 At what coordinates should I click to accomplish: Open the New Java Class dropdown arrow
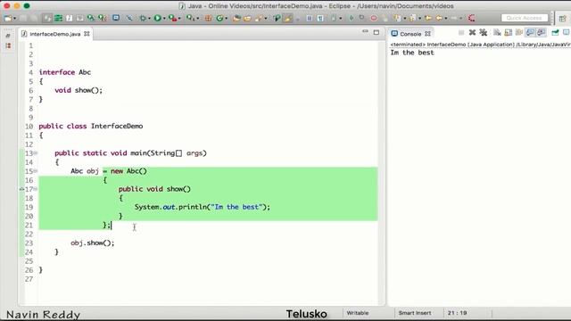226,18
